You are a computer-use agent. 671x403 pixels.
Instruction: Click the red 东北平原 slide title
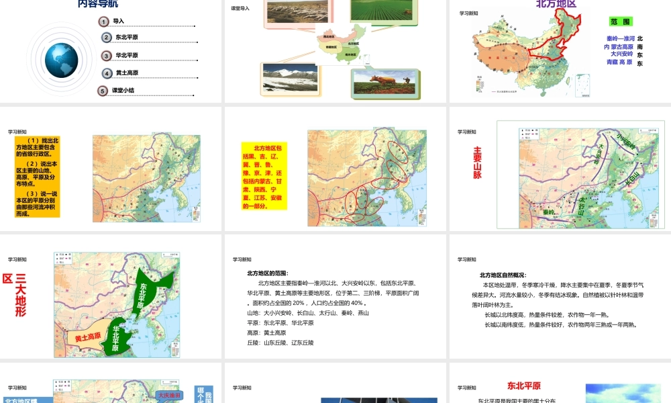(x=524, y=386)
